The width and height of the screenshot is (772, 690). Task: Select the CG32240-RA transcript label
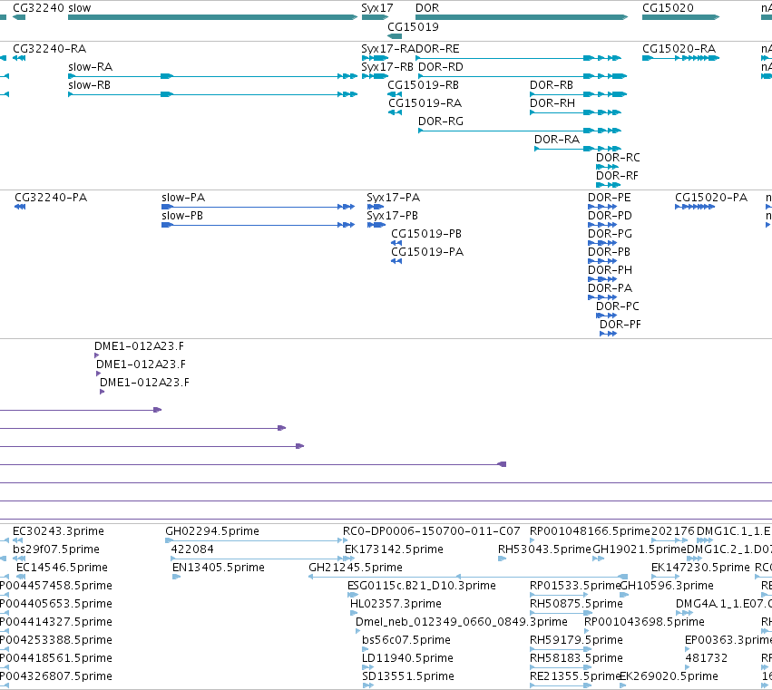point(49,49)
